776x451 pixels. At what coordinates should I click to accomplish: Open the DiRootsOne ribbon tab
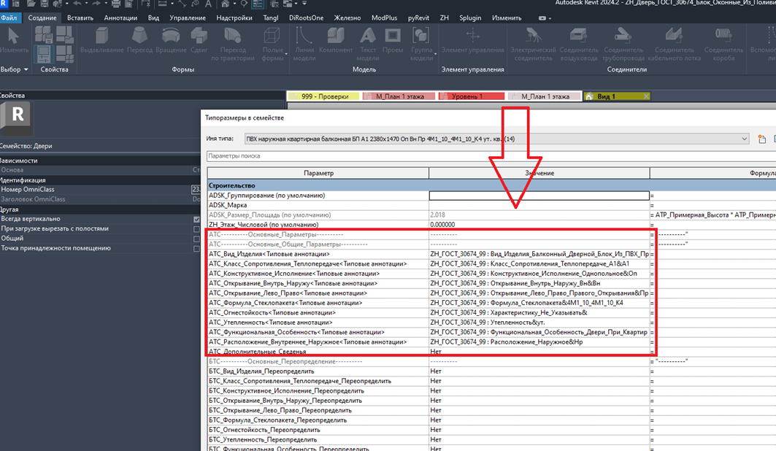tap(307, 18)
